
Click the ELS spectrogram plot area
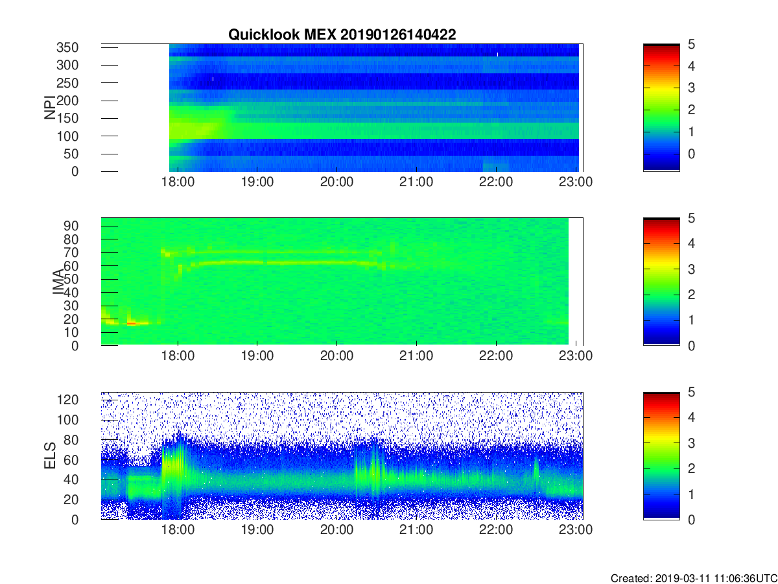342,456
